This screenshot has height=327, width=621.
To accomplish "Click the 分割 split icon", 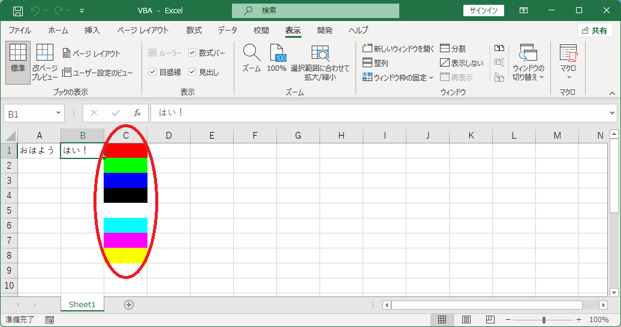I will coord(453,49).
